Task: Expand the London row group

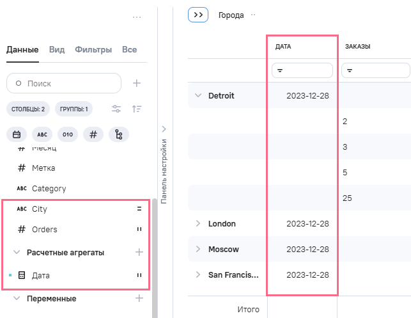Action: click(x=198, y=223)
